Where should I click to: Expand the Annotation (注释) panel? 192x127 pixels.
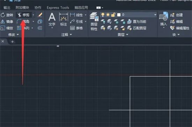pyautogui.click(x=66, y=35)
